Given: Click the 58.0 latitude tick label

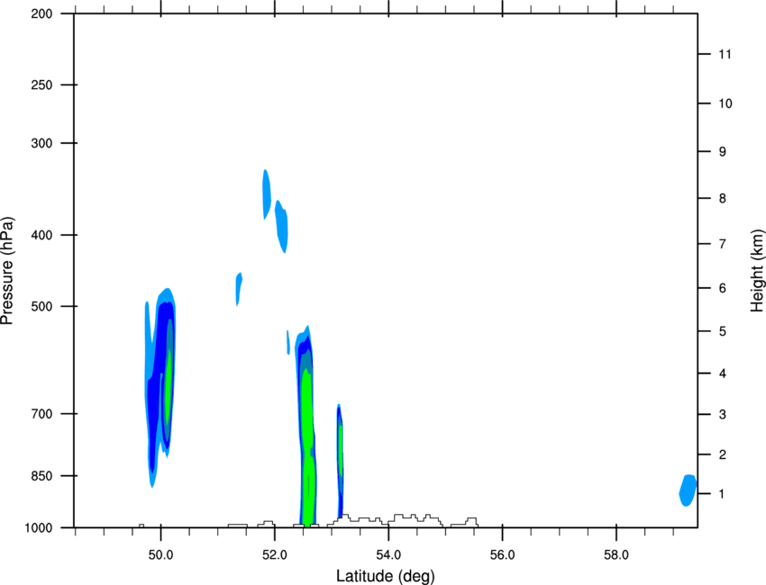Looking at the screenshot, I should (616, 555).
